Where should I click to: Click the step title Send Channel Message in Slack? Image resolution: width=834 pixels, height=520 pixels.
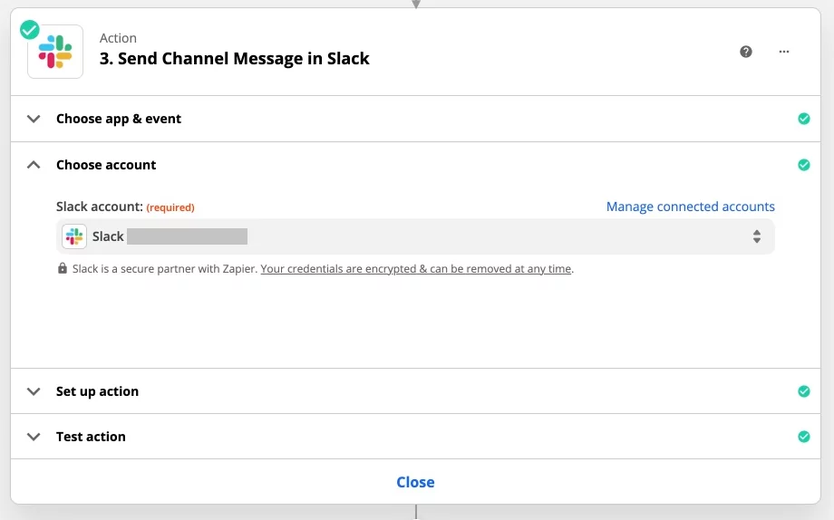[234, 59]
